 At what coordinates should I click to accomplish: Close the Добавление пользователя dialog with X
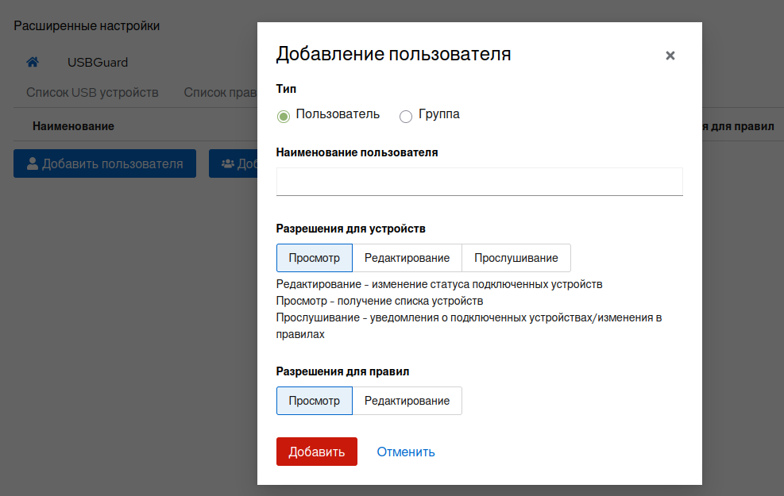[x=670, y=56]
